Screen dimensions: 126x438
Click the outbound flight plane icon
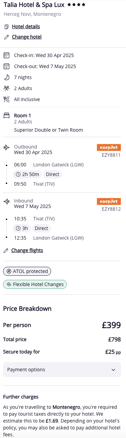tap(6, 147)
